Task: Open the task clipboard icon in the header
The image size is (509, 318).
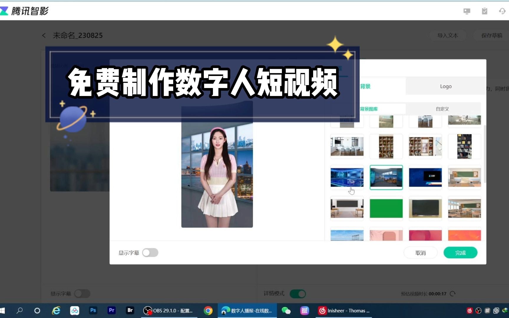Action: [x=485, y=11]
